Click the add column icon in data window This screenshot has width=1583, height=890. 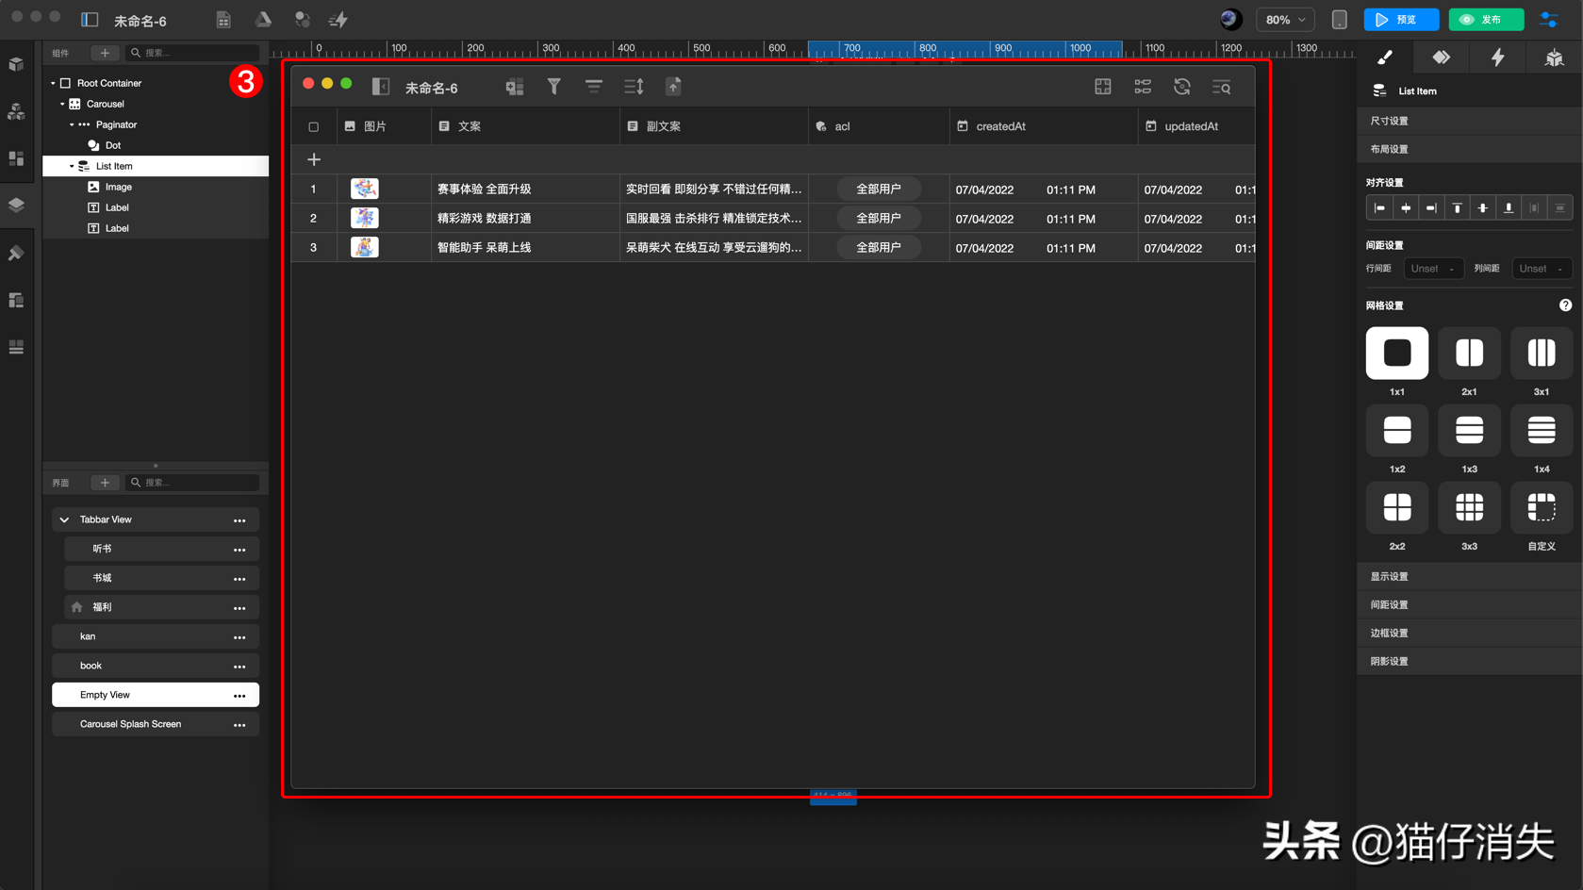[515, 87]
